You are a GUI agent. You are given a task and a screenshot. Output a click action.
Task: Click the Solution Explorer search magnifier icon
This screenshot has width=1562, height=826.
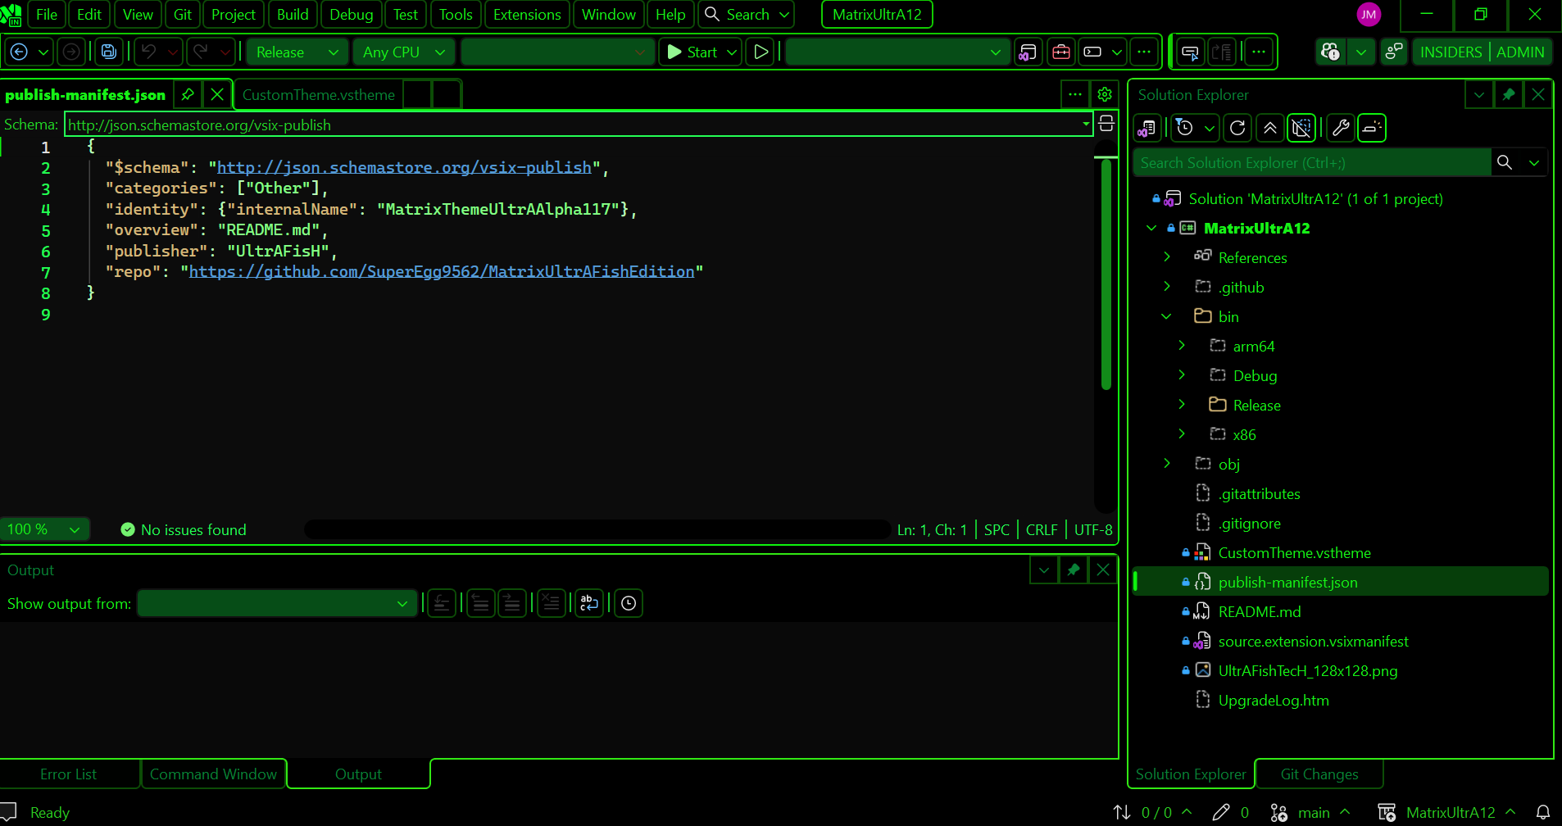1505,162
